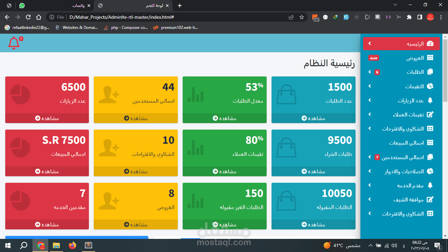Open اجمالي المبيعات sidebar menu item

(x=401, y=143)
